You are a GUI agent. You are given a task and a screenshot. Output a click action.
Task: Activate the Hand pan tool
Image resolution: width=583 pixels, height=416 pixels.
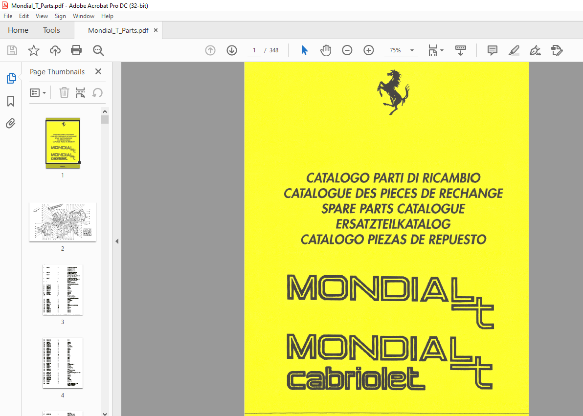pyautogui.click(x=326, y=50)
